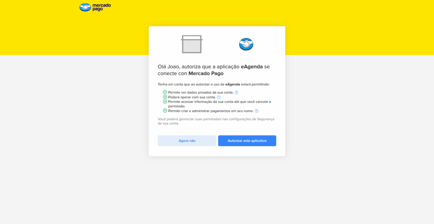Click text 'Permite criar e administrar pagamentos em seu nome'
434x224 pixels.
coord(211,111)
